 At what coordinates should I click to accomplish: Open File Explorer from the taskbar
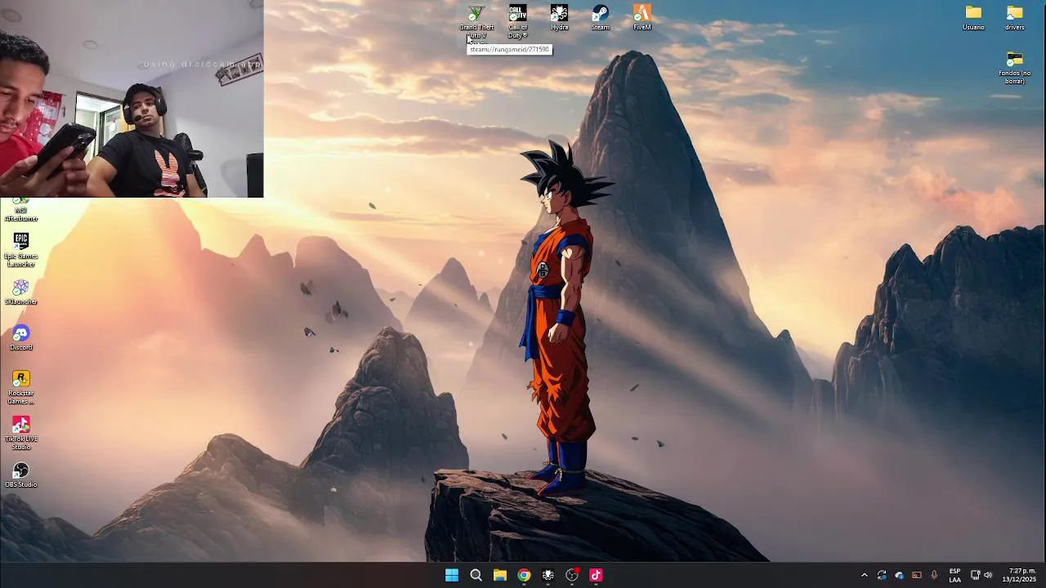pos(500,575)
